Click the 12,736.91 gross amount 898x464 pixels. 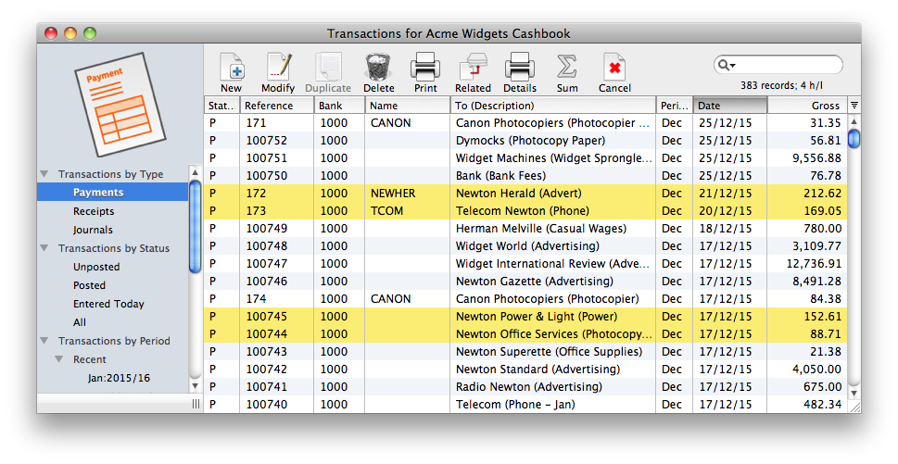(x=814, y=264)
